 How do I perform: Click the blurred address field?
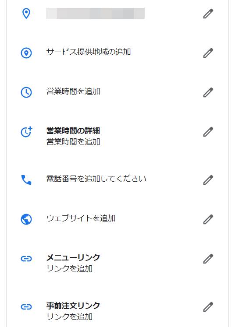coord(95,13)
